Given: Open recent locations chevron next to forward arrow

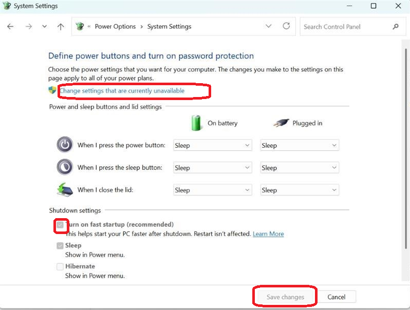Looking at the screenshot, I should click(45, 26).
